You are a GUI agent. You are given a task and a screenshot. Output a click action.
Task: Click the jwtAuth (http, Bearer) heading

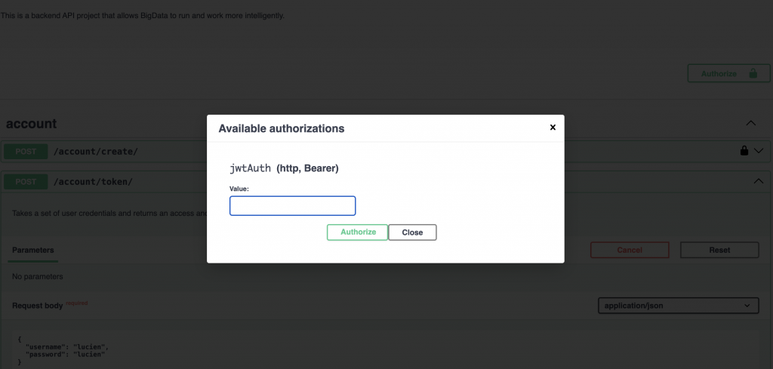284,168
